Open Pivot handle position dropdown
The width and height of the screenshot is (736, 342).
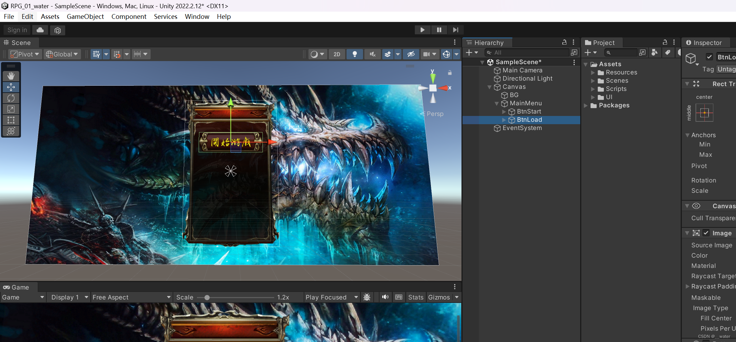(x=25, y=54)
